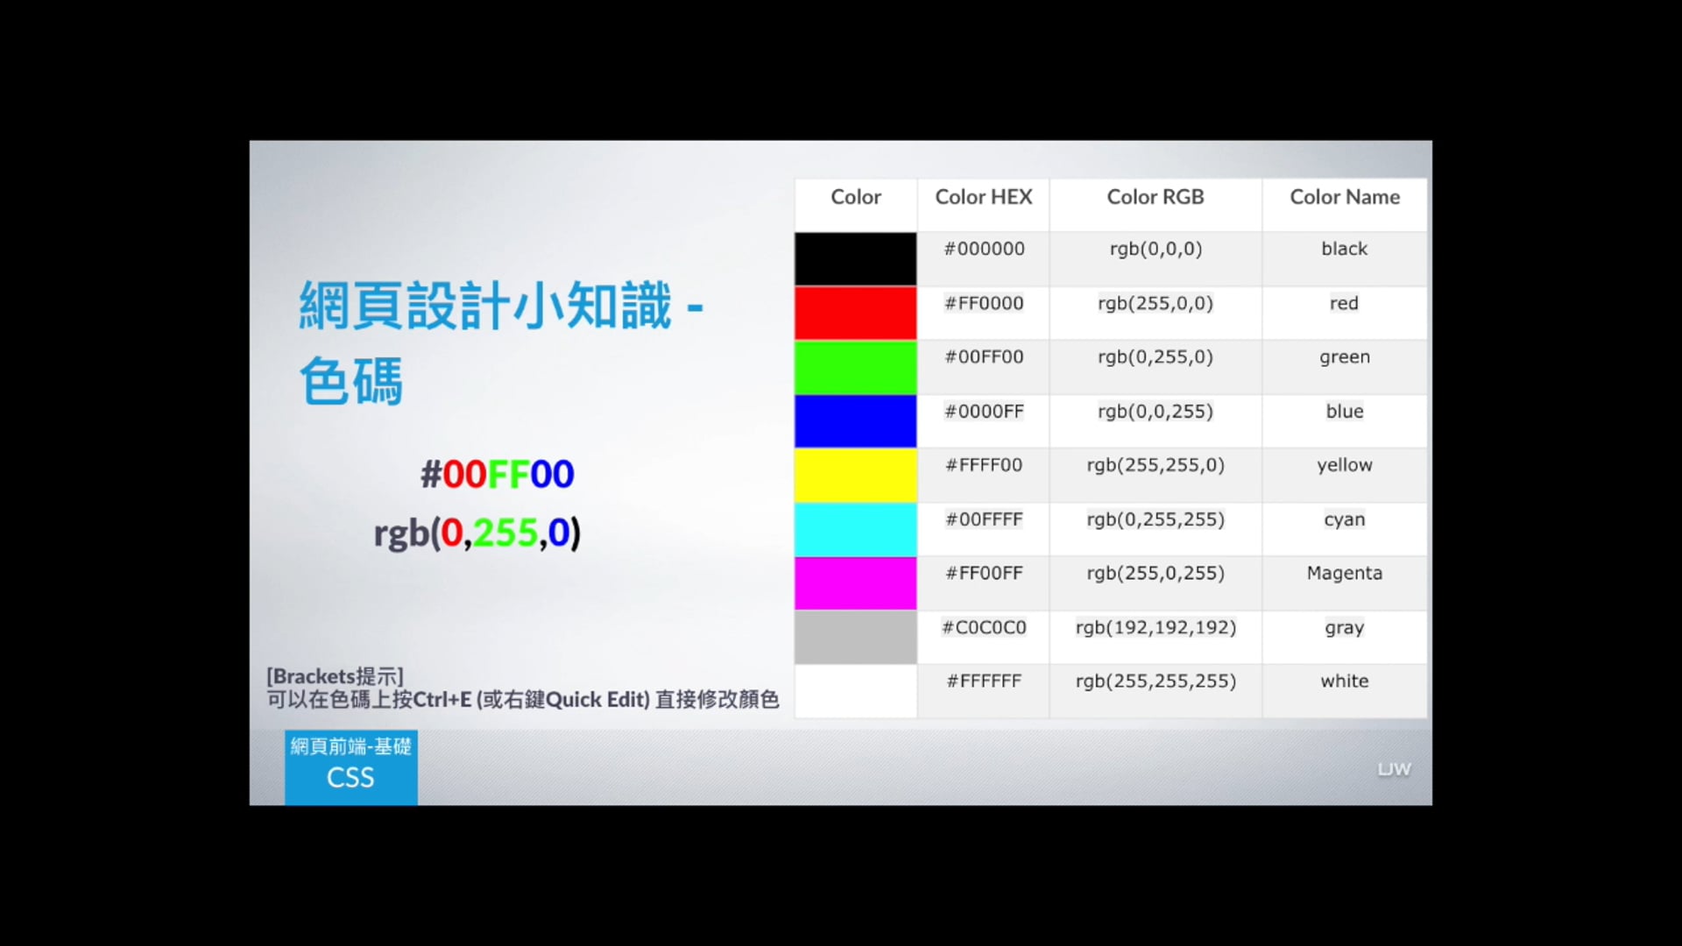Screen dimensions: 1682x946
Task: Select the Color RGB column header
Action: click(x=1155, y=197)
